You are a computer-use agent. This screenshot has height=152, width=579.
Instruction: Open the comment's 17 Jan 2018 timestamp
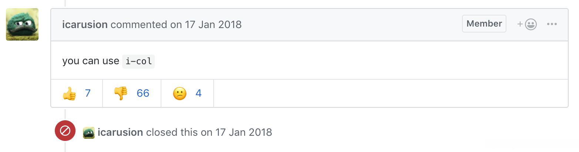pos(212,25)
